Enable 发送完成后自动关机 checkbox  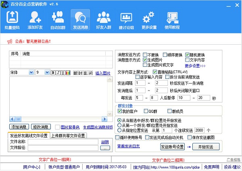(x=147, y=137)
